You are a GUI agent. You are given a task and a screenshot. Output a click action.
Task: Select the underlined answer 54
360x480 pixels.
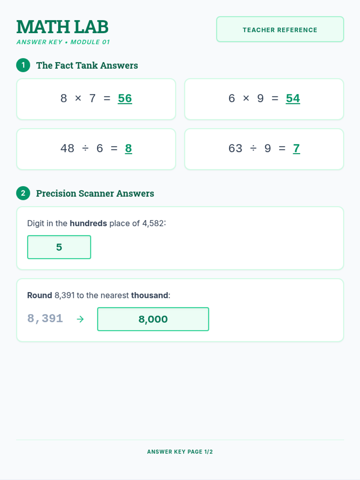[x=293, y=98]
